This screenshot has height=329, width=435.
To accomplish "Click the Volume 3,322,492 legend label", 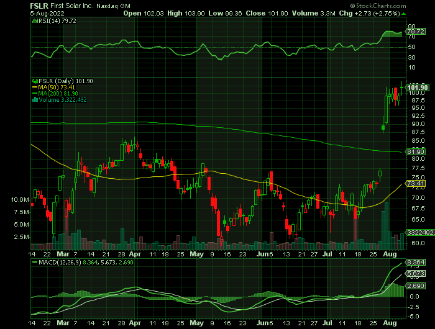I will pyautogui.click(x=63, y=99).
